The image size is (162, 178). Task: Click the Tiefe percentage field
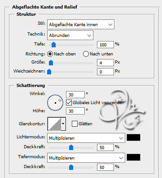pyautogui.click(x=105, y=45)
